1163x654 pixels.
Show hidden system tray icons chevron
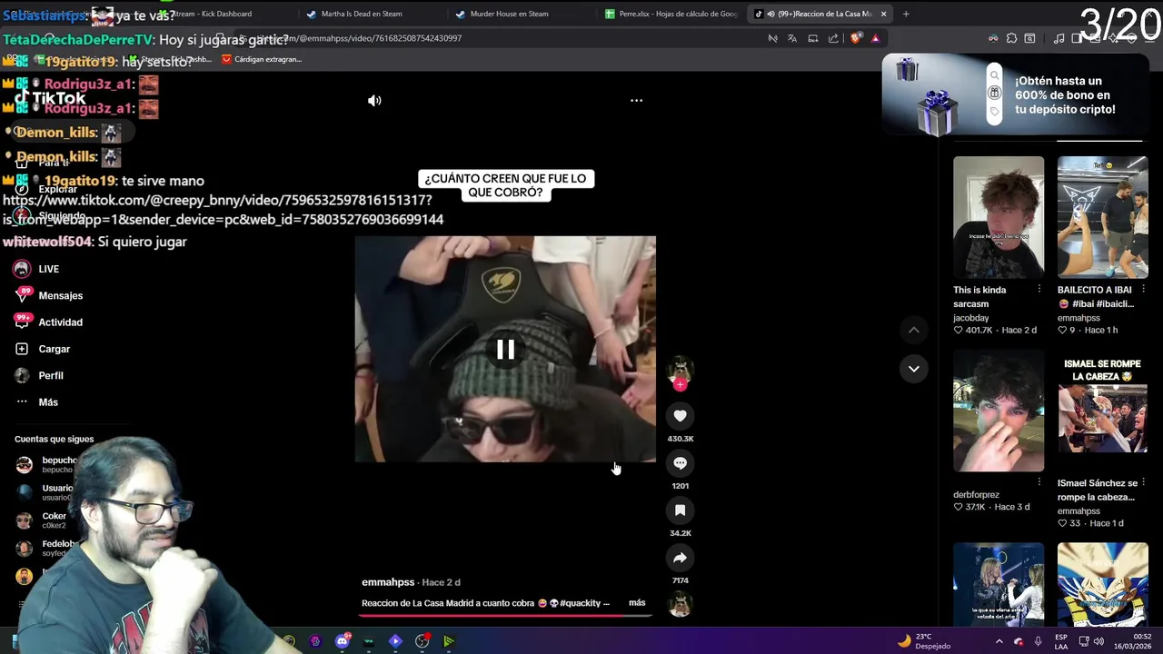tap(999, 641)
